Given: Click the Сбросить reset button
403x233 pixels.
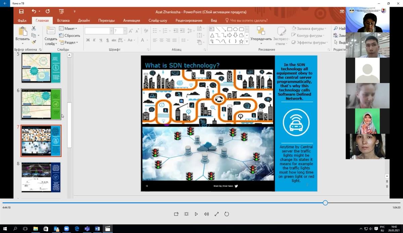Looking at the screenshot, I should [x=70, y=36].
